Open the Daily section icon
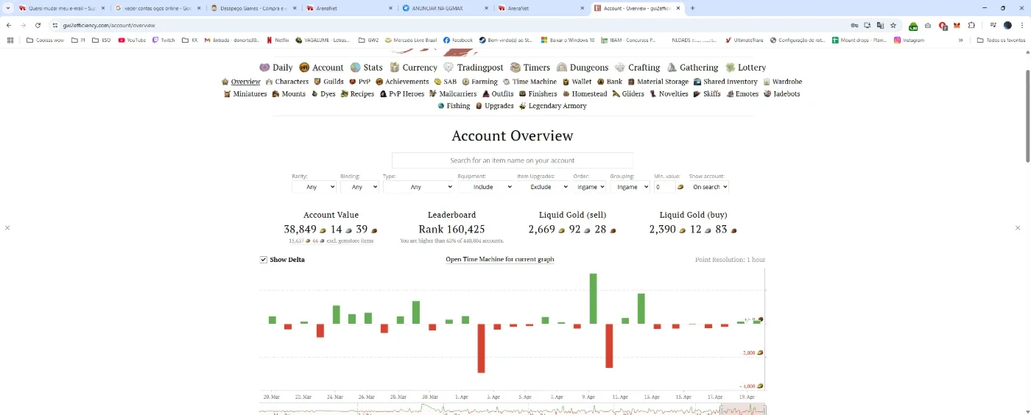The height and width of the screenshot is (415, 1031). tap(264, 67)
